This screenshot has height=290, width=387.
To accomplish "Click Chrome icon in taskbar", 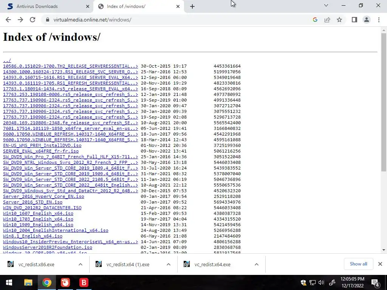I will tap(46, 282).
